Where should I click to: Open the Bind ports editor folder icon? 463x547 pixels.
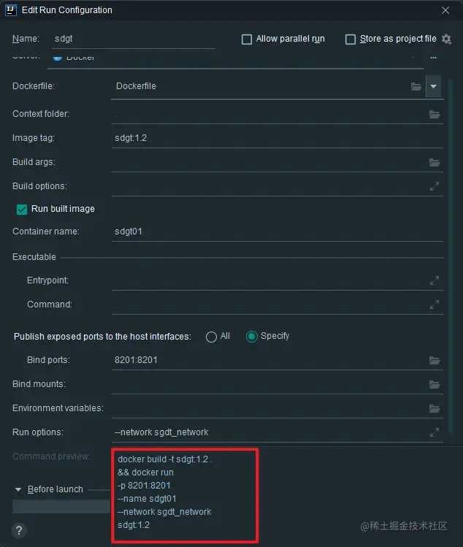click(x=435, y=360)
